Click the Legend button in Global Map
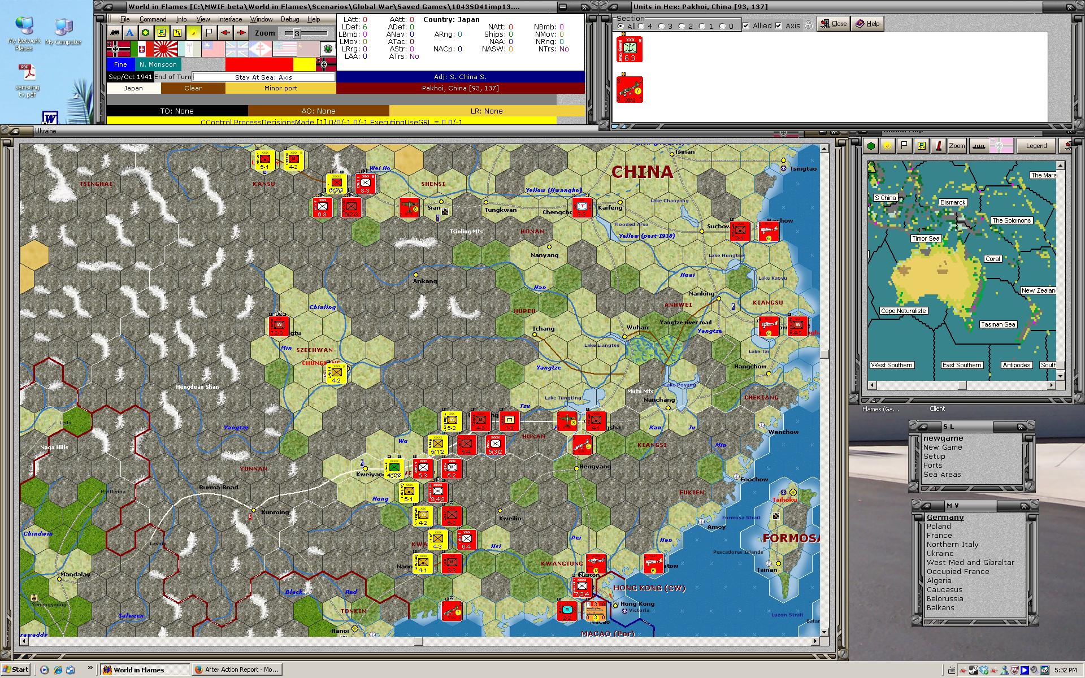The width and height of the screenshot is (1085, 678). click(1036, 146)
